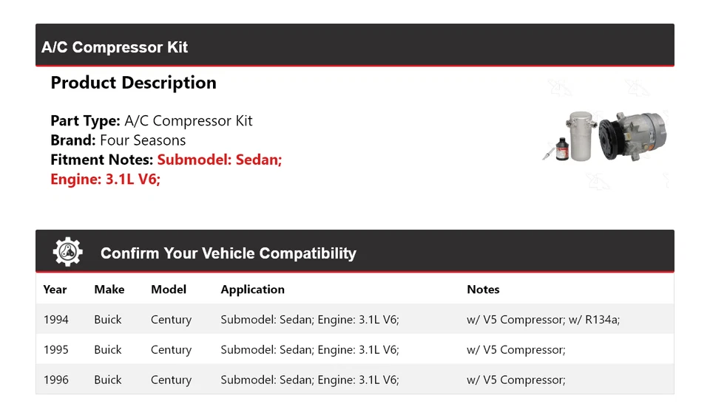Select the 1995 year cell

click(56, 350)
